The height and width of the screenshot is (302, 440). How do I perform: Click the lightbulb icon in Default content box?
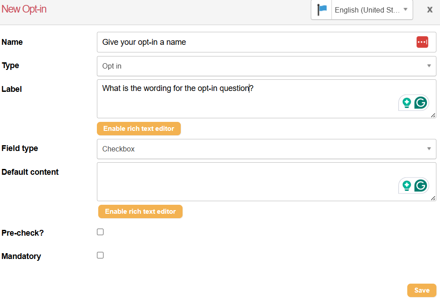click(407, 186)
